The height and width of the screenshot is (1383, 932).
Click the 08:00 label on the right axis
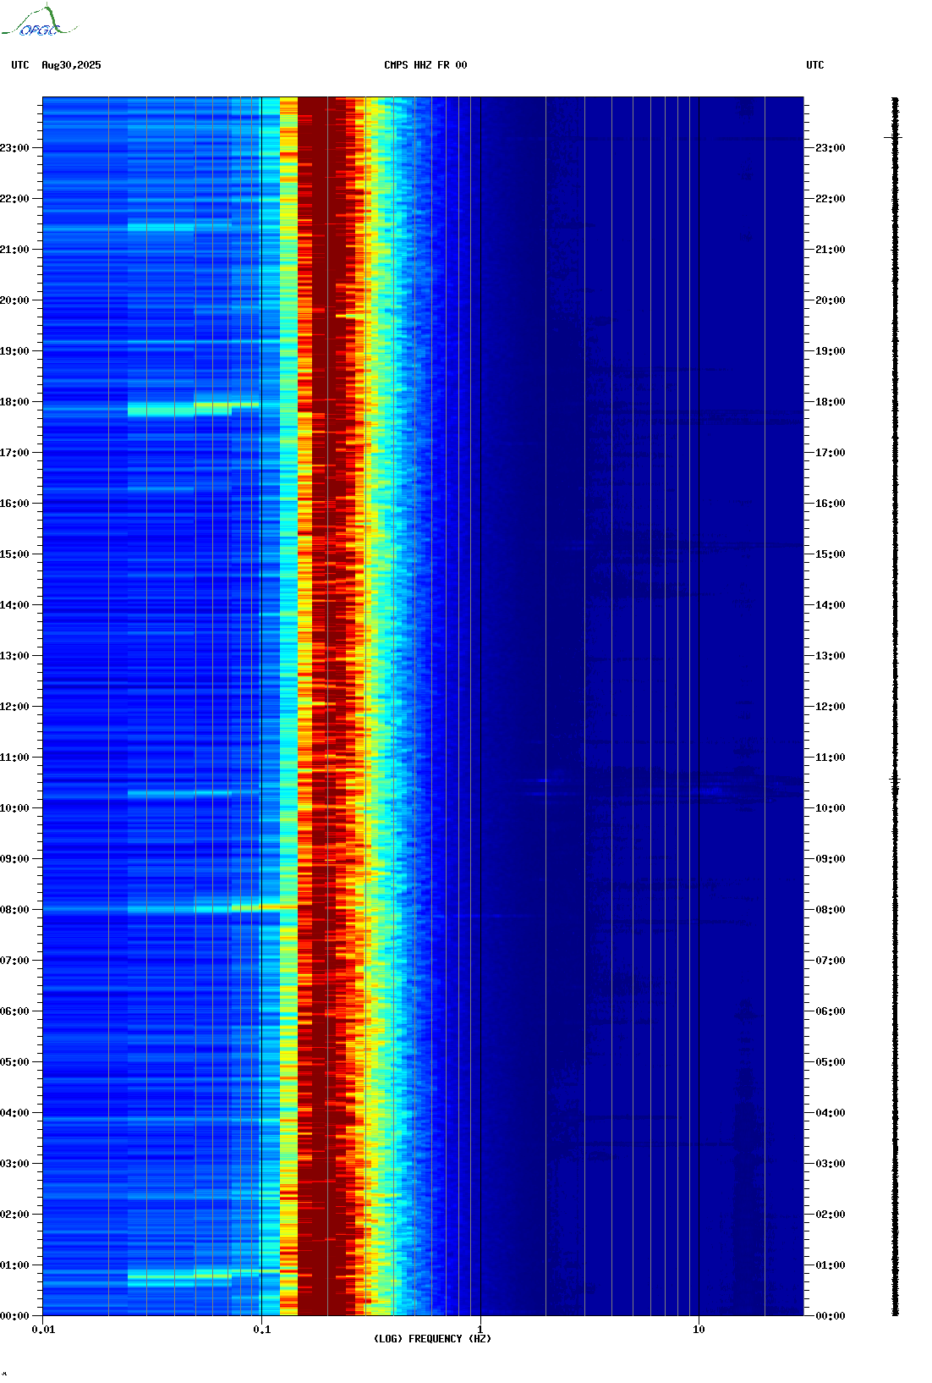(831, 910)
